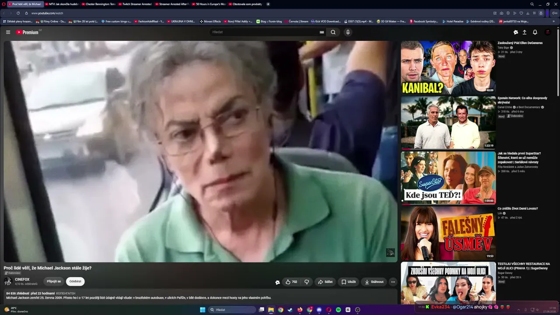The width and height of the screenshot is (560, 315).
Task: Expand the video description text
Action: [139, 297]
